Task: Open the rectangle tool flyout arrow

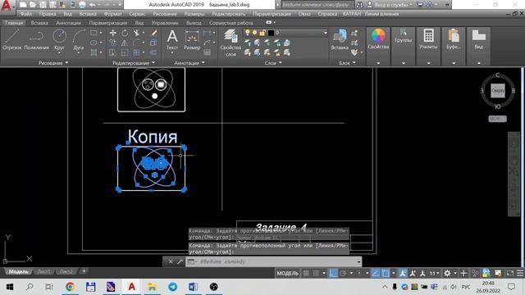Action: (101, 33)
